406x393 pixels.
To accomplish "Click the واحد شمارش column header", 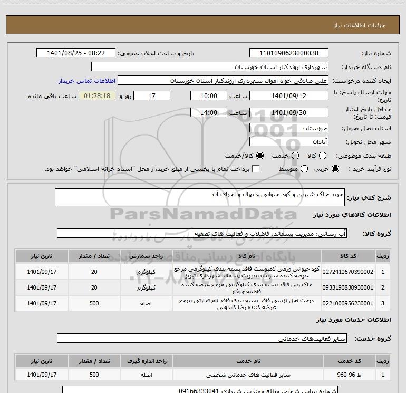I will pyautogui.click(x=146, y=256).
